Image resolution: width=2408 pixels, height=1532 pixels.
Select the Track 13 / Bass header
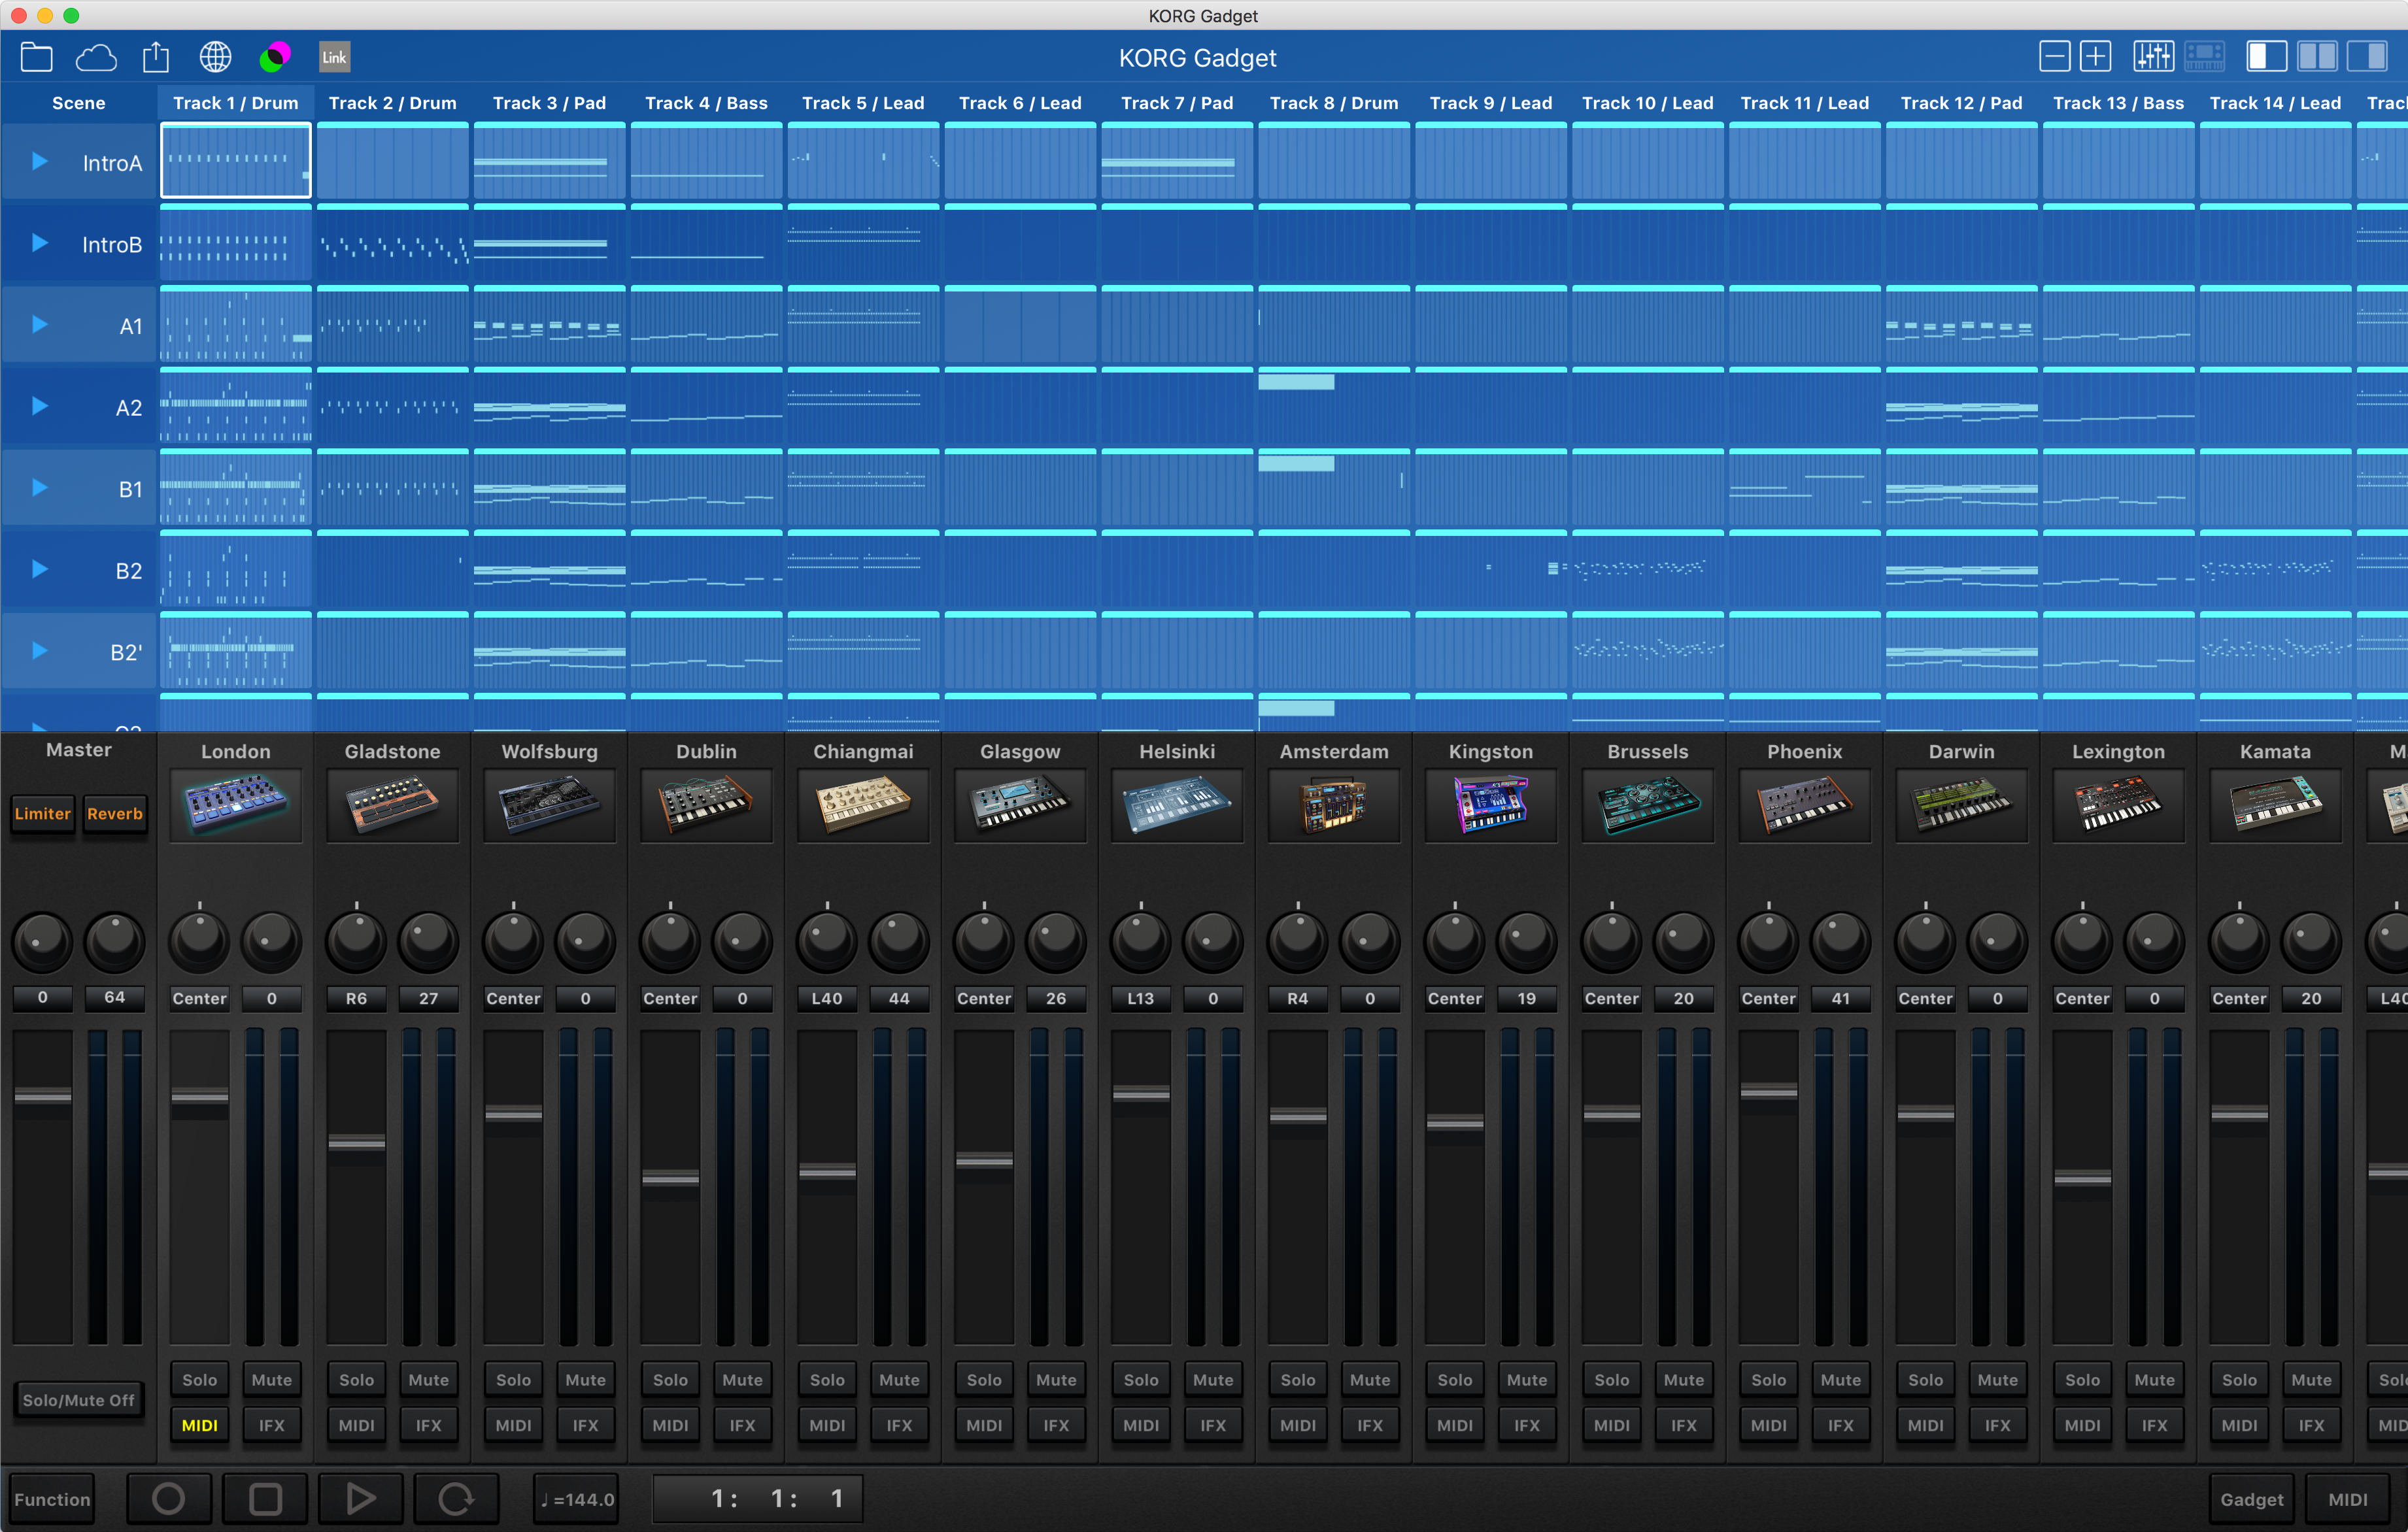tap(2118, 103)
